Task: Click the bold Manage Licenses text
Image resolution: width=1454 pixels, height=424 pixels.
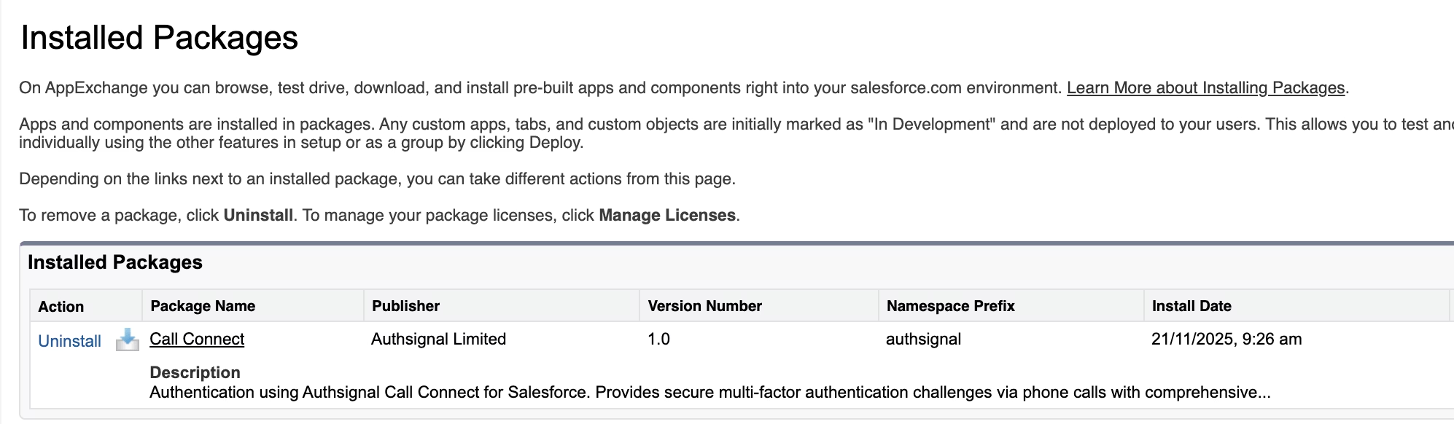Action: [x=667, y=215]
